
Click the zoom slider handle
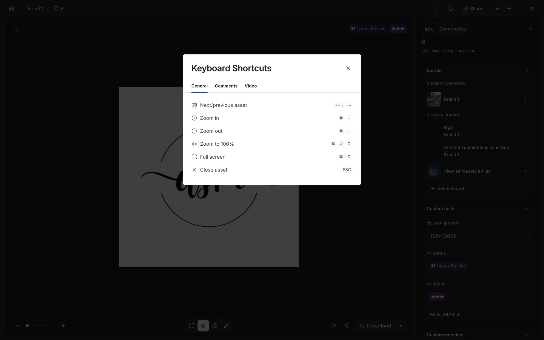27,326
